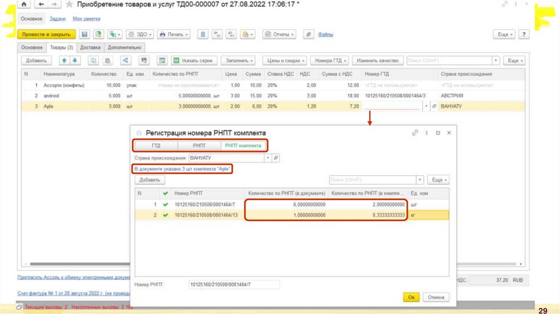Open the create-based-on dropdown icon
This screenshot has width=560, height=314.
pyautogui.click(x=115, y=34)
